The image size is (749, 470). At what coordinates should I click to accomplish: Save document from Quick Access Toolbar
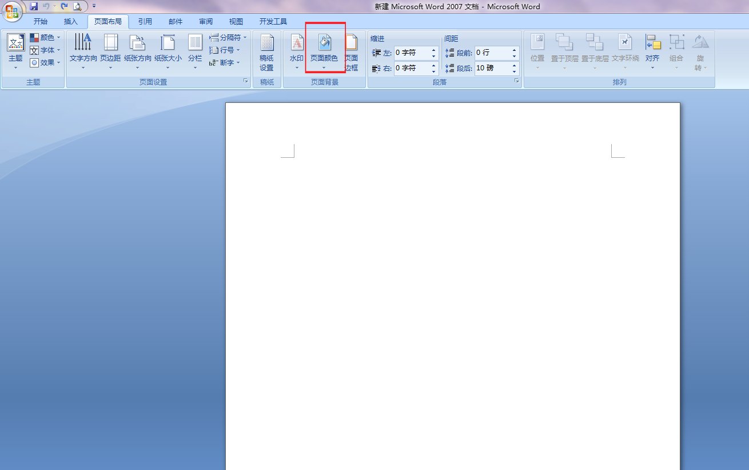[x=33, y=6]
